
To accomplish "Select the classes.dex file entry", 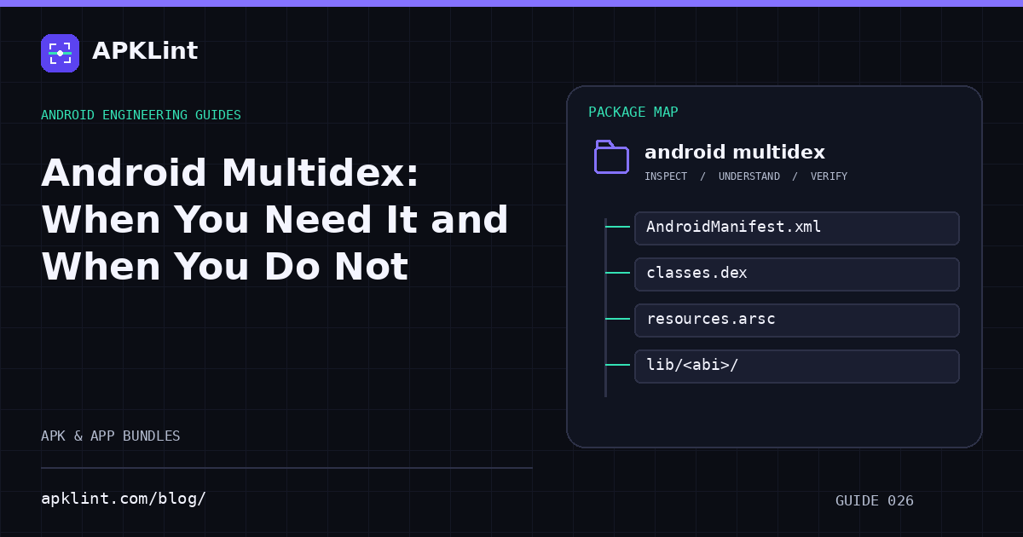I will (797, 274).
